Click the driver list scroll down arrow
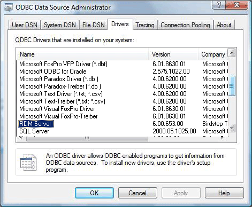 [x=232, y=128]
